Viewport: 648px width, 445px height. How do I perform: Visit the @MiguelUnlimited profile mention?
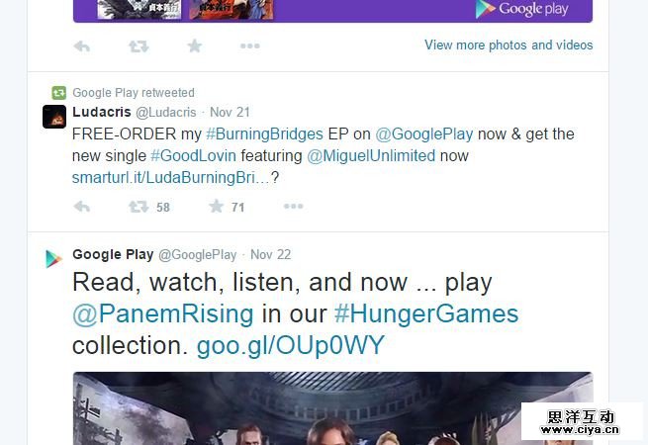(x=371, y=156)
